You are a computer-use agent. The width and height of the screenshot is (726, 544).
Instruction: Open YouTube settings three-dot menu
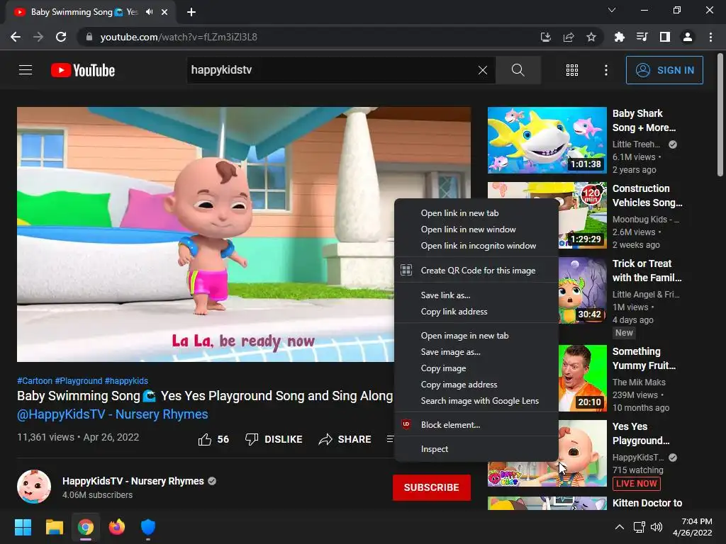[x=605, y=70]
